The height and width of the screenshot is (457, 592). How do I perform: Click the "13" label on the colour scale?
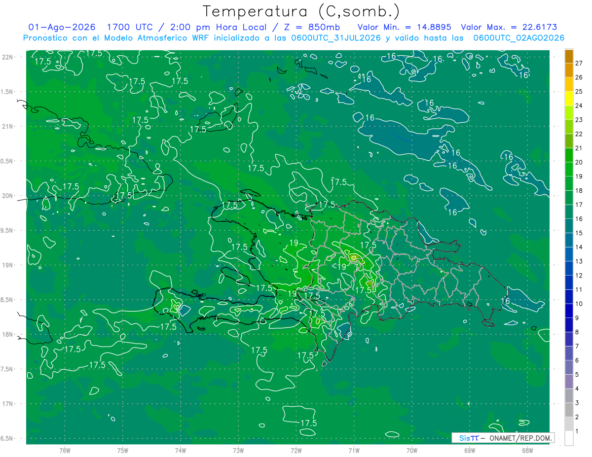click(x=579, y=261)
